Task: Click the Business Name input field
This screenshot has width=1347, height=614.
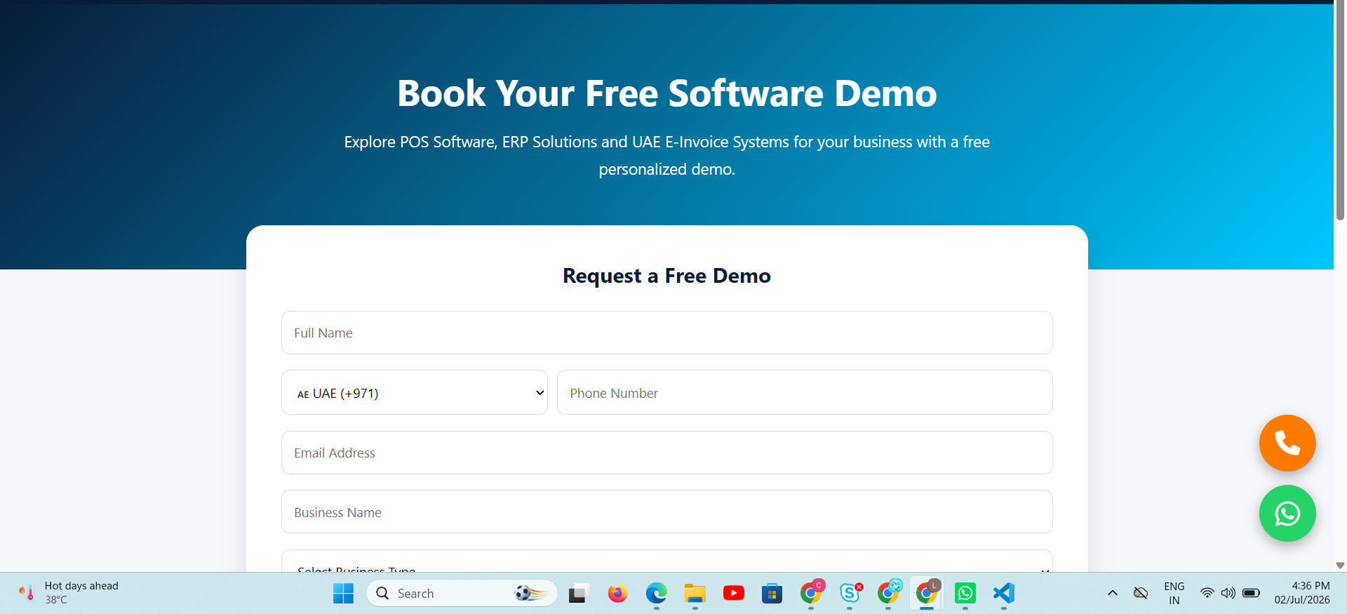Action: point(667,512)
